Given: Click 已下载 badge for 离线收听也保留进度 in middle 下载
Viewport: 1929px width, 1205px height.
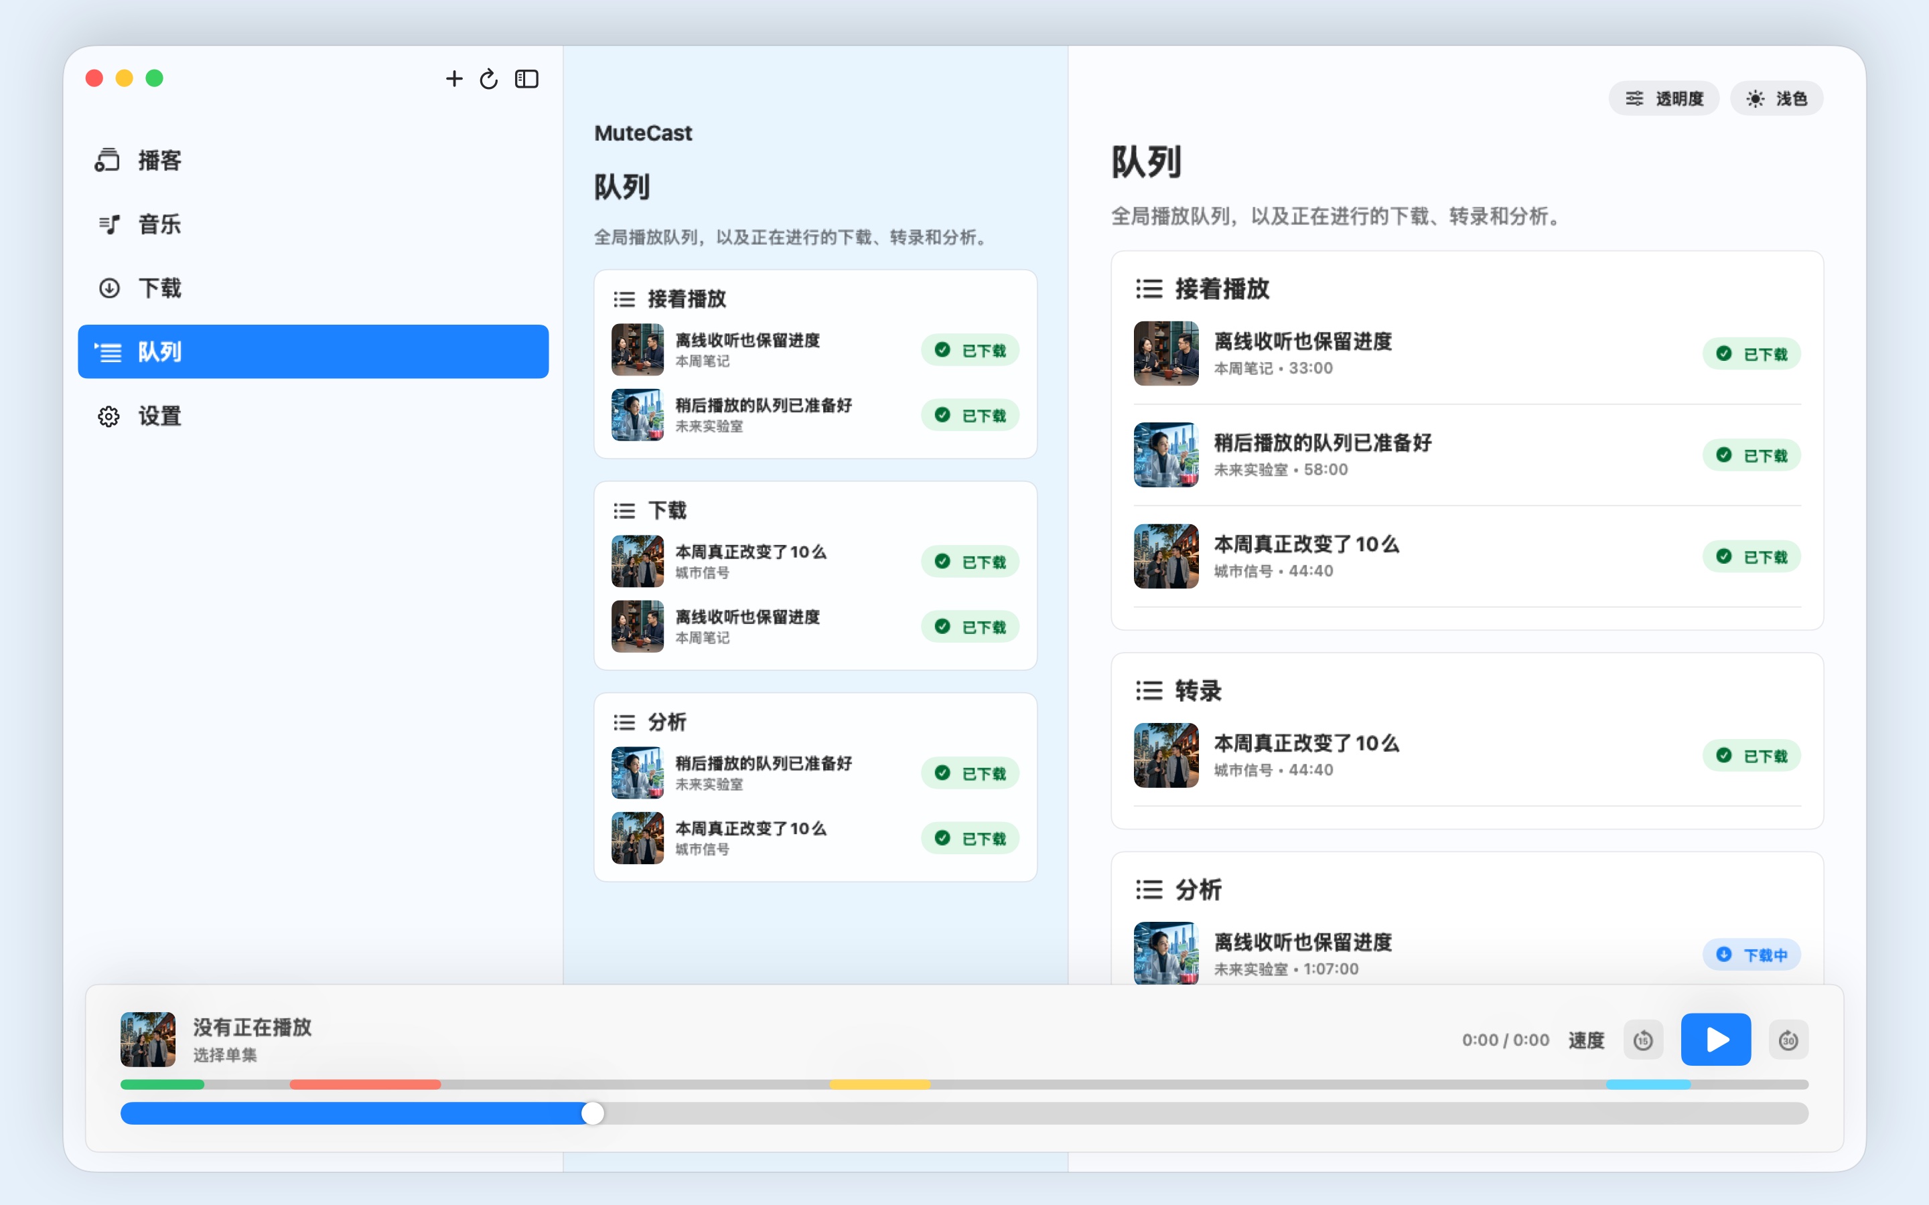Looking at the screenshot, I should pos(970,627).
